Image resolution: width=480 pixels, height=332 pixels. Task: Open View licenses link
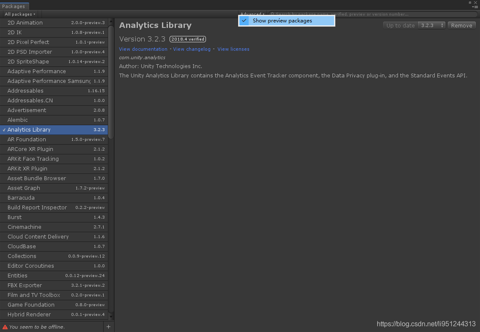pos(233,49)
